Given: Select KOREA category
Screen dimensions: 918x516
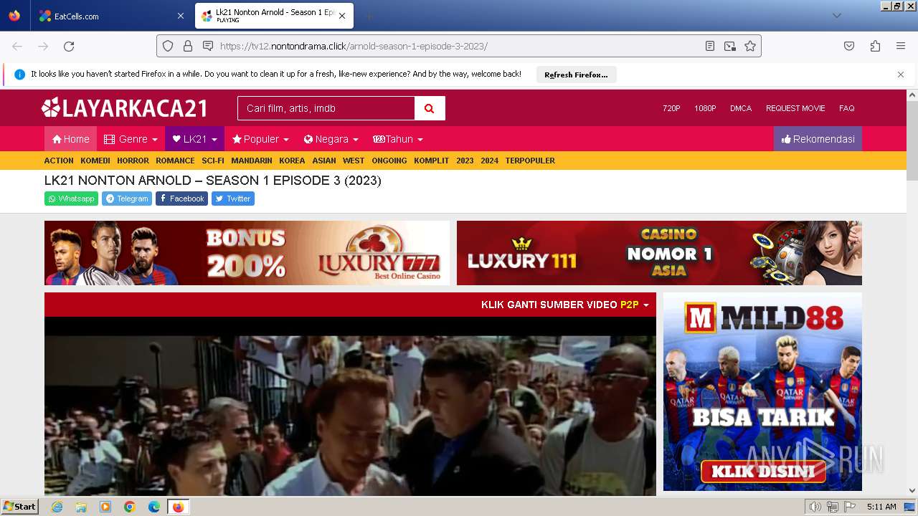Looking at the screenshot, I should click(292, 161).
